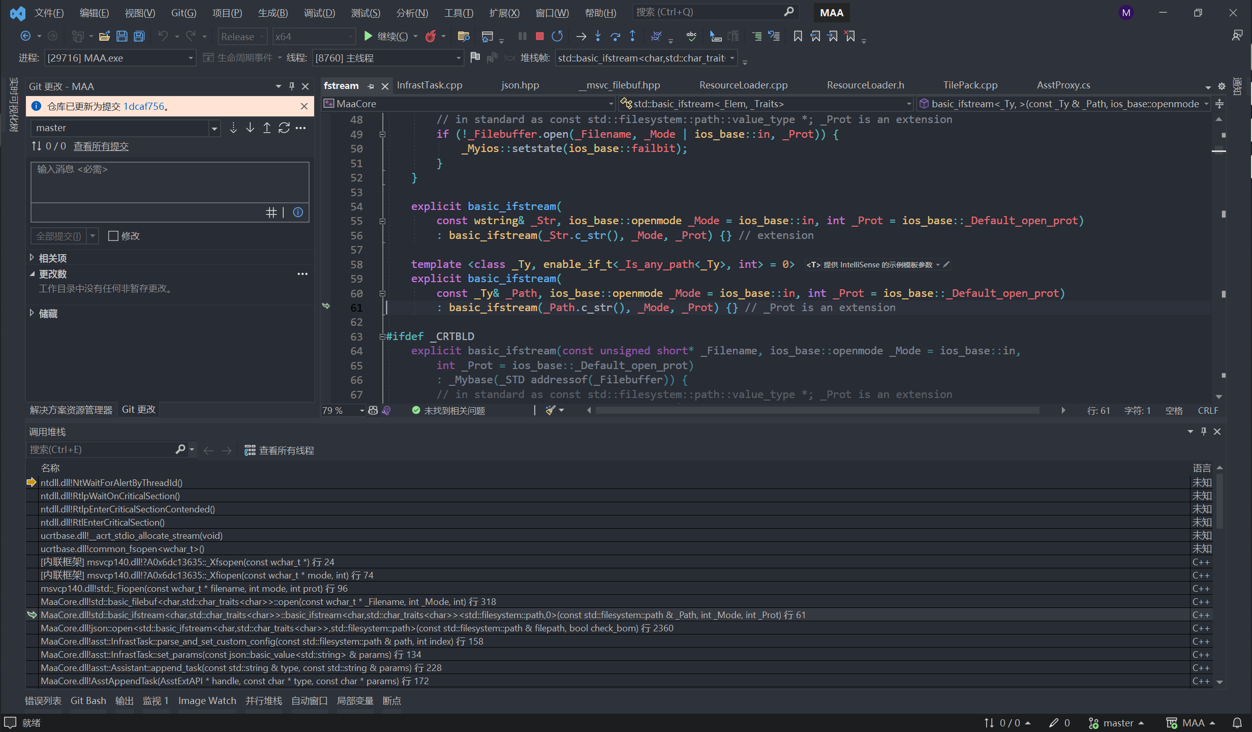Switch to the ResourceLoader.cpp tab

click(743, 85)
